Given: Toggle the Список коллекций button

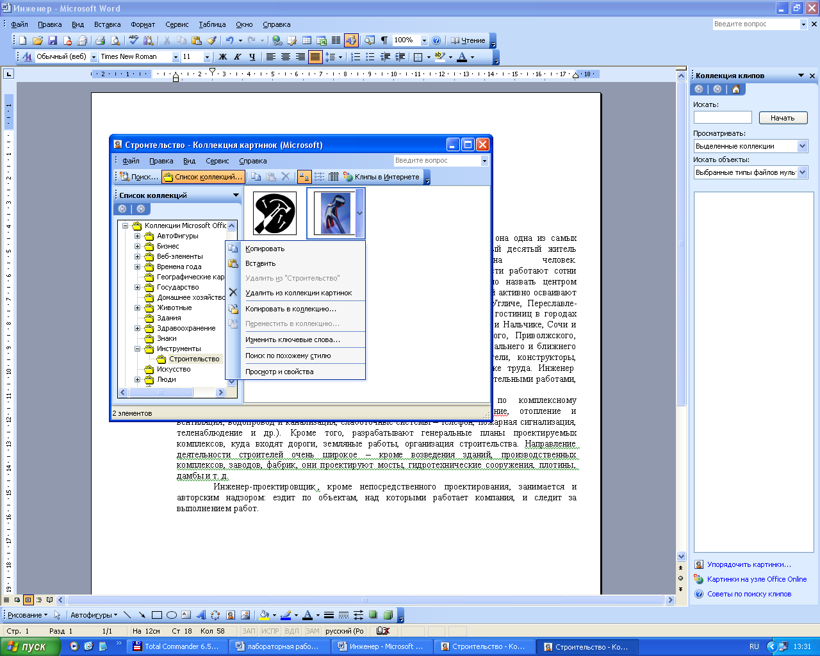Looking at the screenshot, I should [x=203, y=177].
